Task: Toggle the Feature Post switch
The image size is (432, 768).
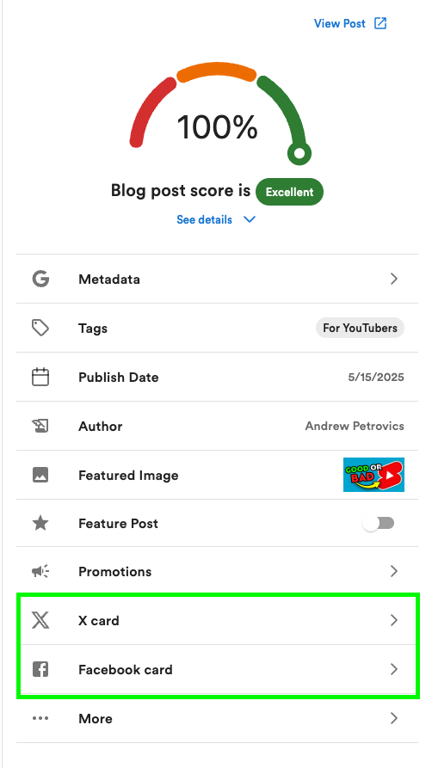Action: (378, 523)
